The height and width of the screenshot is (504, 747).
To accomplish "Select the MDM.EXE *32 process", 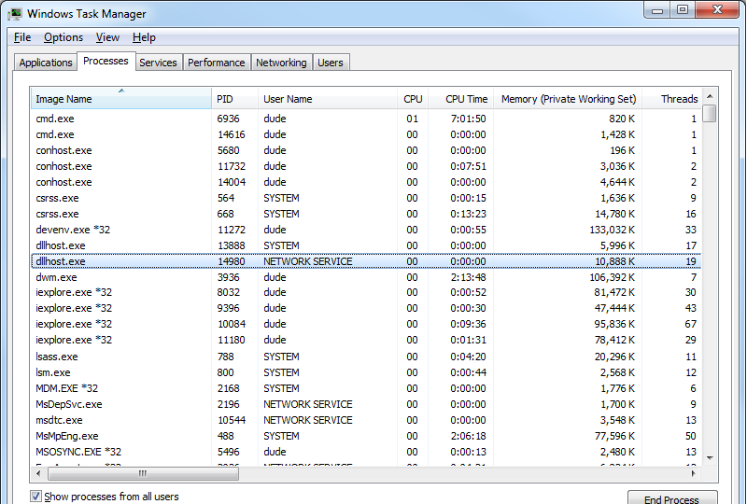I will click(366, 388).
